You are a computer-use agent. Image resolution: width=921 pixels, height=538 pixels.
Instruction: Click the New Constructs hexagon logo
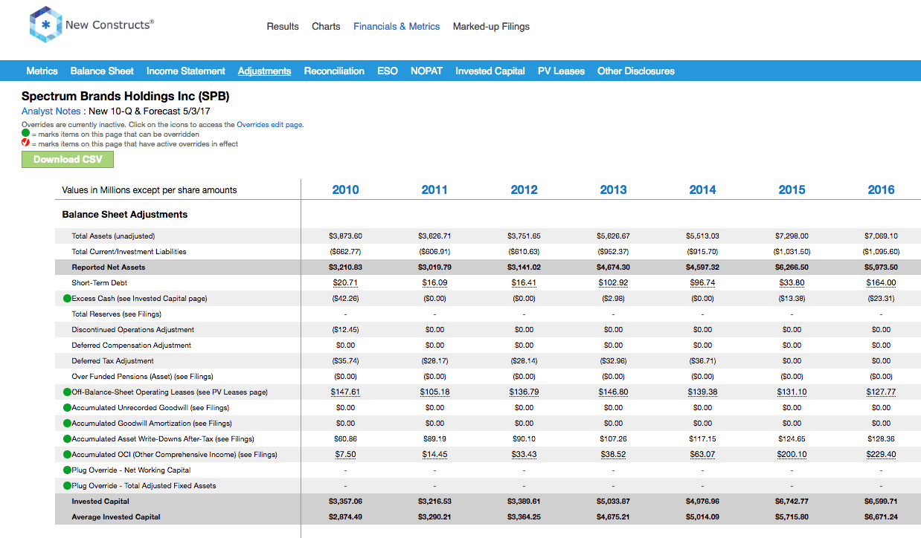(x=45, y=25)
